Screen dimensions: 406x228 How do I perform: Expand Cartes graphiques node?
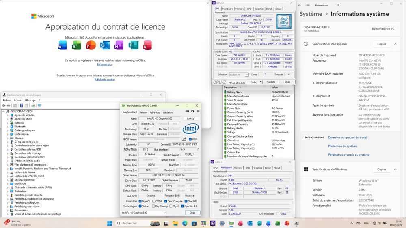pos(7,131)
